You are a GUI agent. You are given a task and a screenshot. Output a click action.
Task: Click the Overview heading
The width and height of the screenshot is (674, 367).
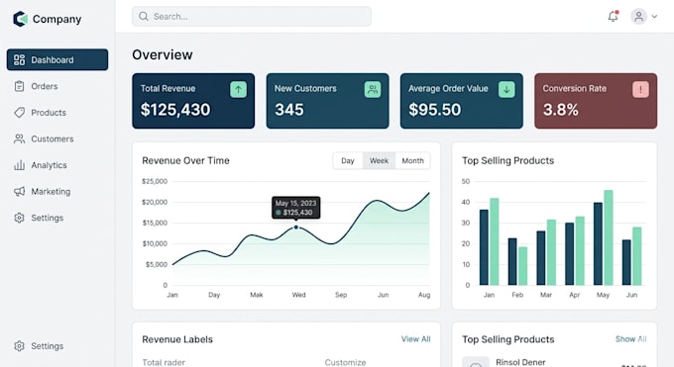(x=163, y=55)
